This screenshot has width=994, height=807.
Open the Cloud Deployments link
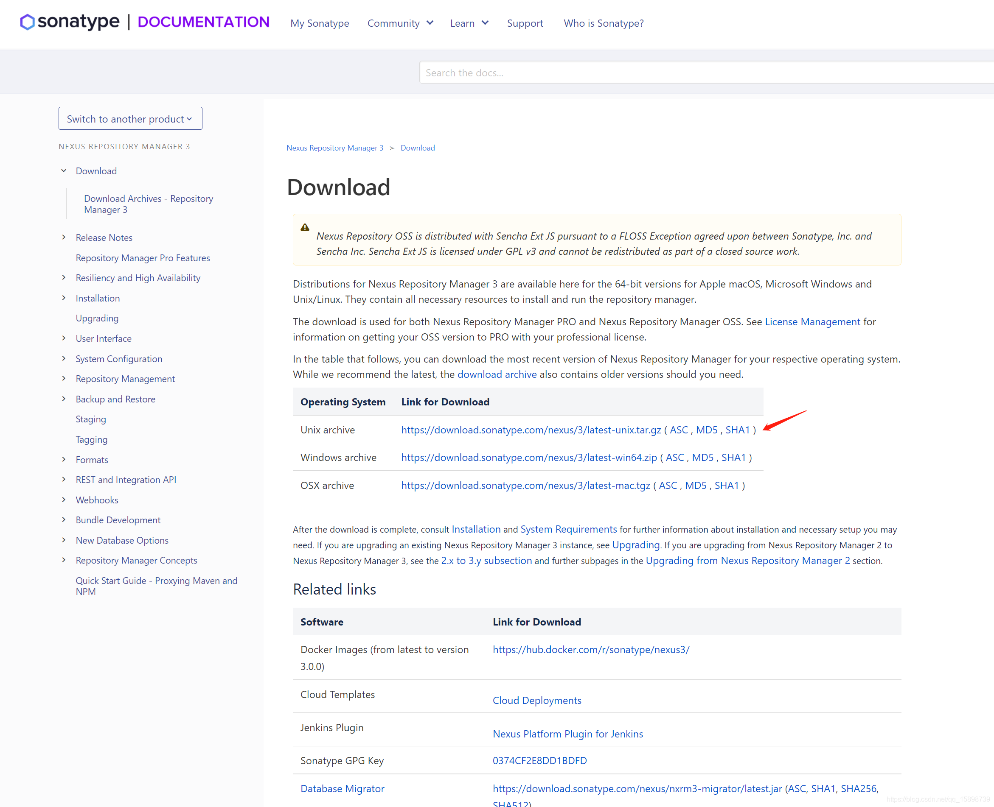click(537, 700)
